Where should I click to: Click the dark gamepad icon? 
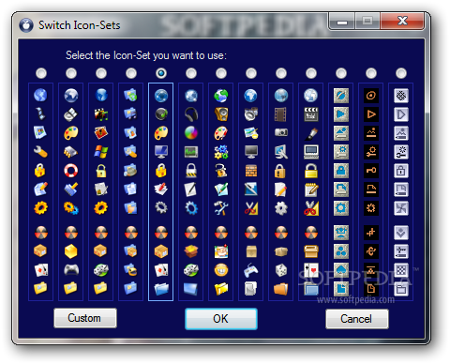71,270
